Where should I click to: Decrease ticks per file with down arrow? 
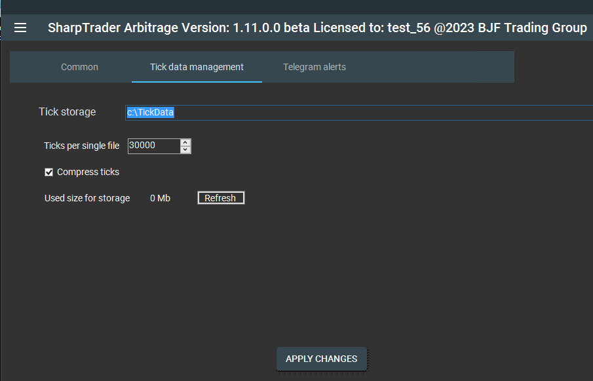185,150
